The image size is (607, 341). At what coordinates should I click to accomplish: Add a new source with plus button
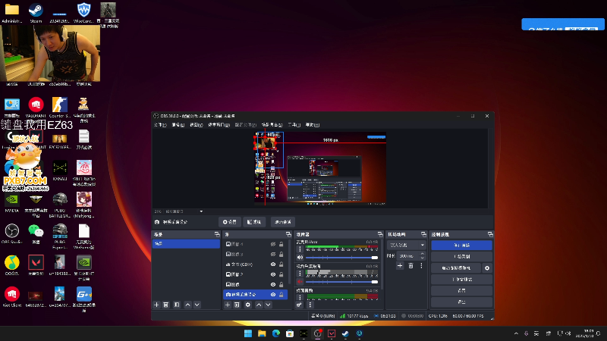pos(228,305)
